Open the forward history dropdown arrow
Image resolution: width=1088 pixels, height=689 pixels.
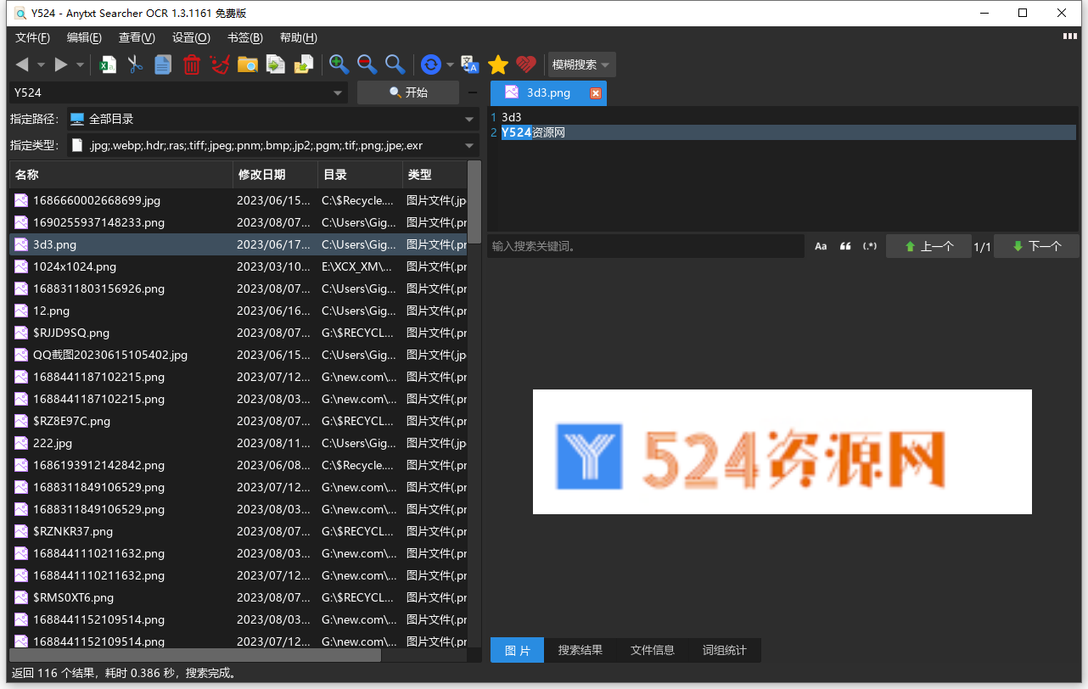(x=81, y=64)
